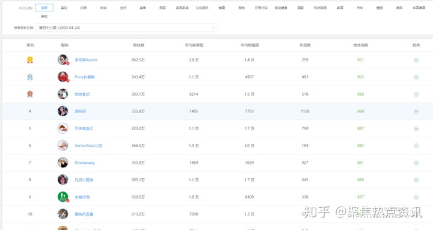This screenshot has width=433, height=230.
Task: Click trend icon in rank 9 row
Action: [x=416, y=197]
